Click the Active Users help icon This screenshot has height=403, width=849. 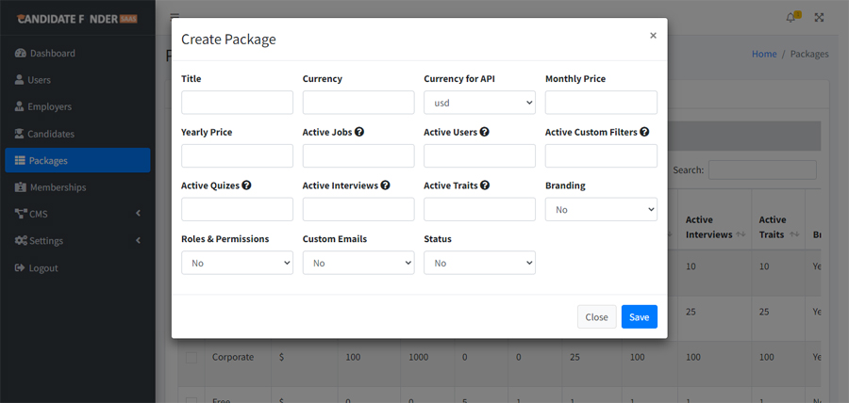[x=485, y=133]
